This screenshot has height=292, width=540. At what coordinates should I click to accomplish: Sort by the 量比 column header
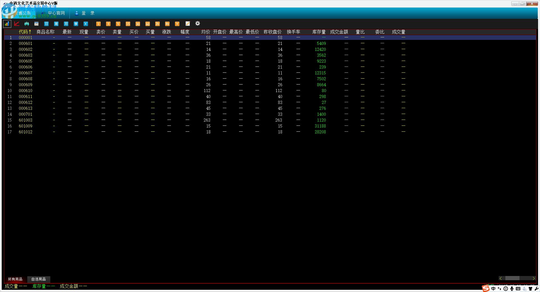click(360, 32)
